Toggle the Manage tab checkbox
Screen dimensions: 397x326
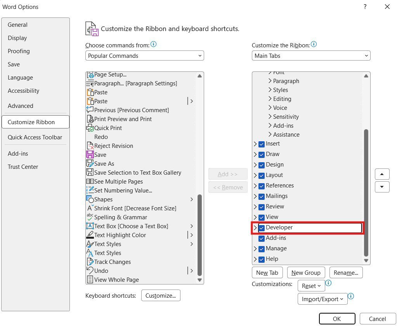(262, 249)
